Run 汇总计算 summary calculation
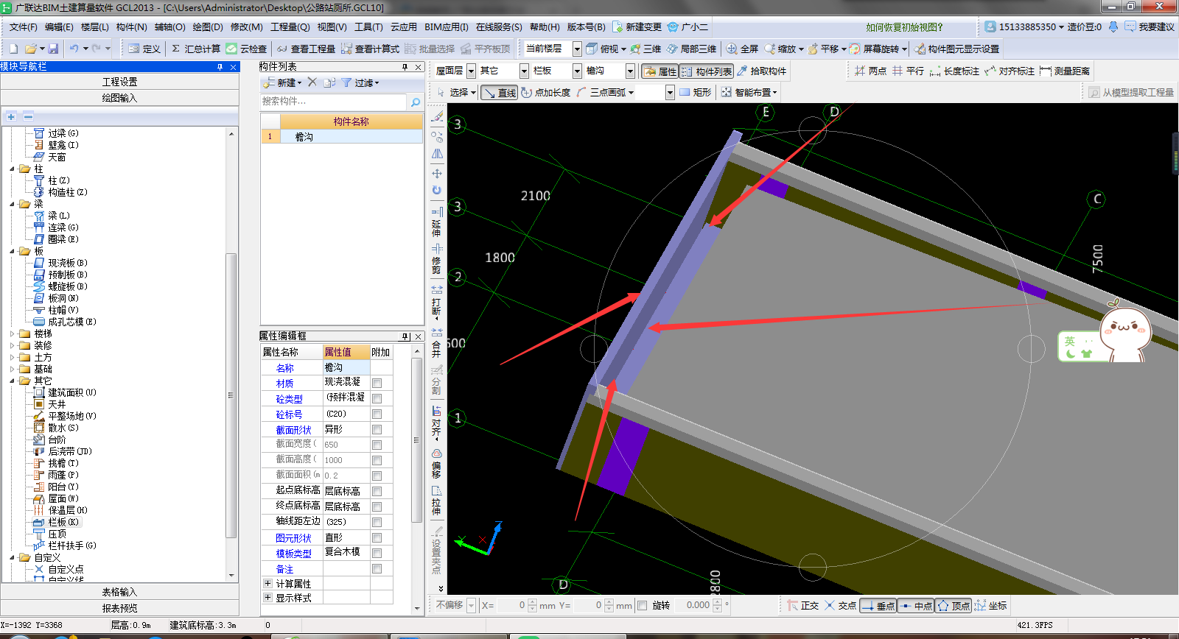 tap(196, 49)
